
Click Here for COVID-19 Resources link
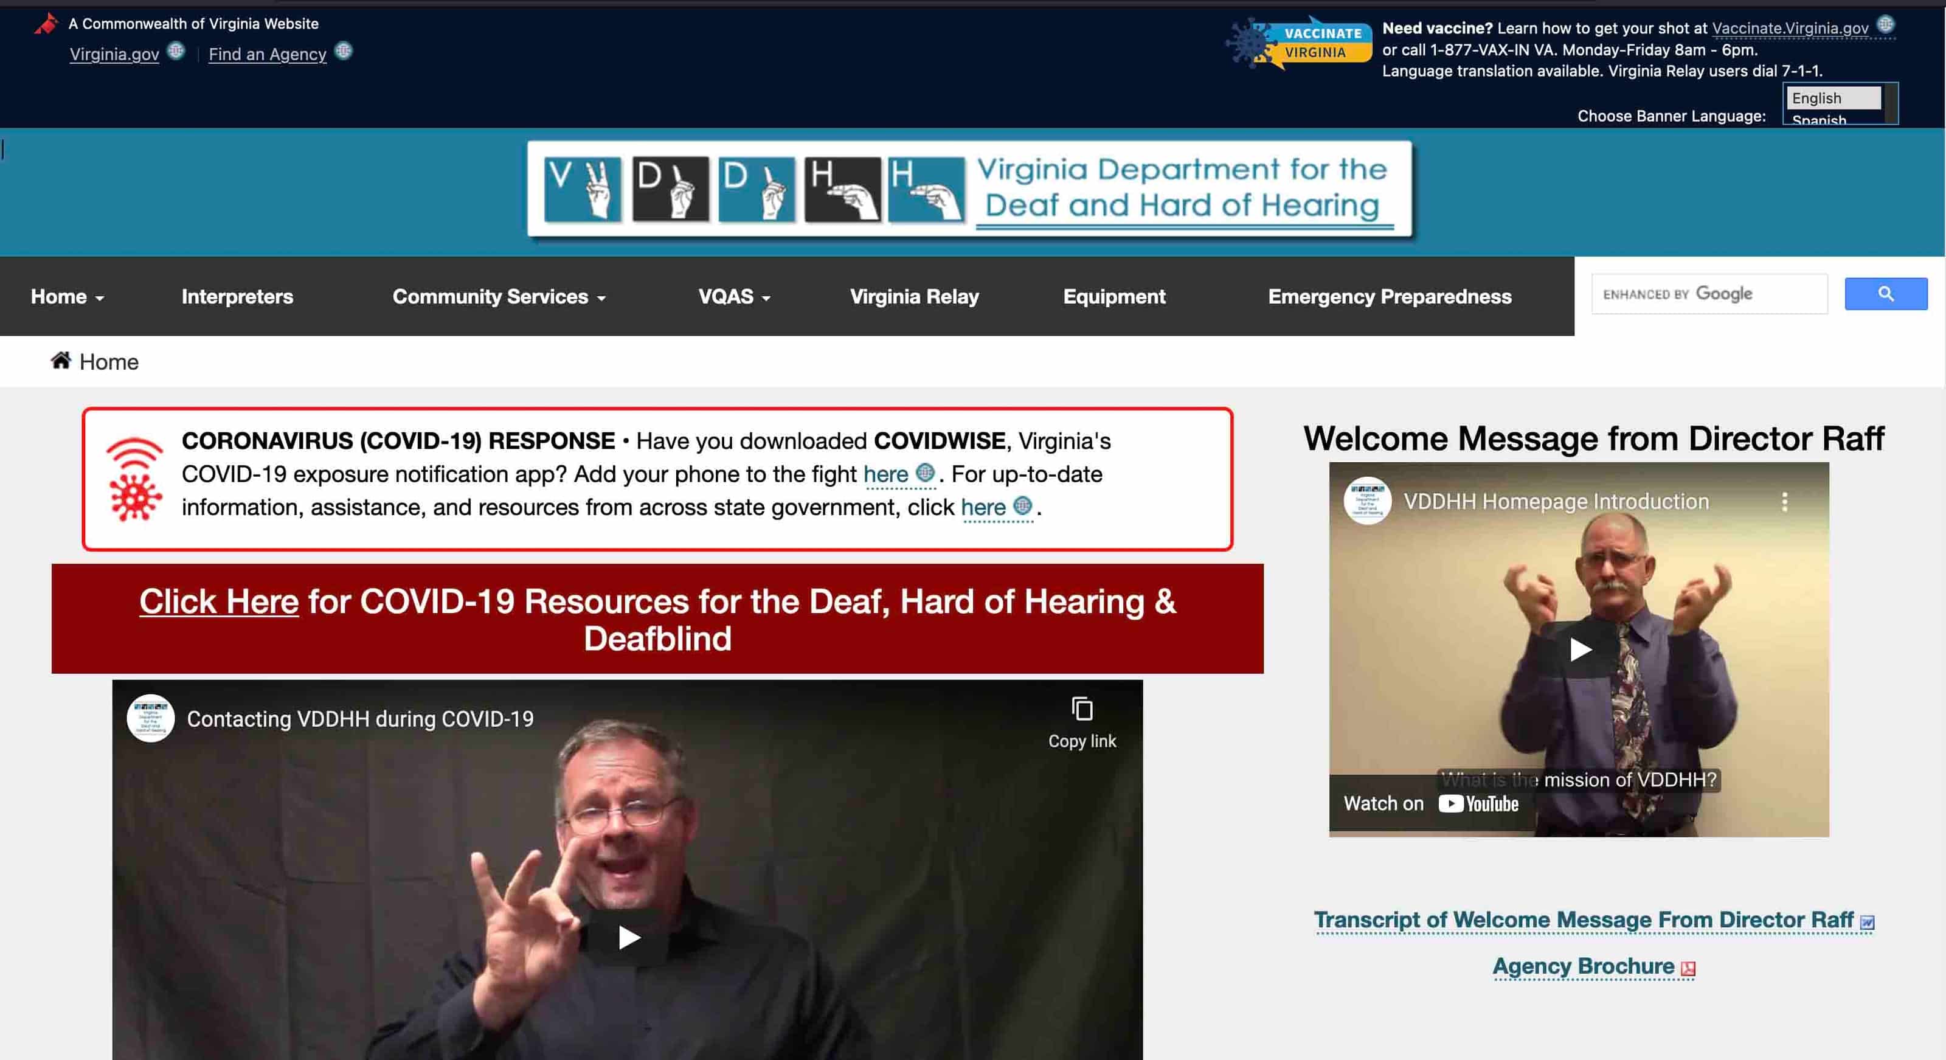[x=218, y=601]
